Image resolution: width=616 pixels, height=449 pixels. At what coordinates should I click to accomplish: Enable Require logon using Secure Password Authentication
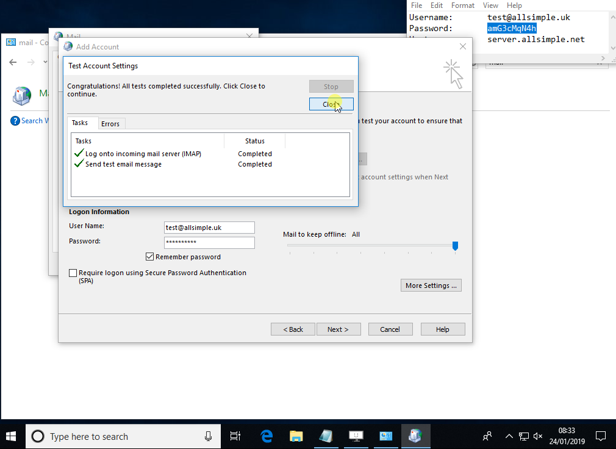(x=73, y=273)
